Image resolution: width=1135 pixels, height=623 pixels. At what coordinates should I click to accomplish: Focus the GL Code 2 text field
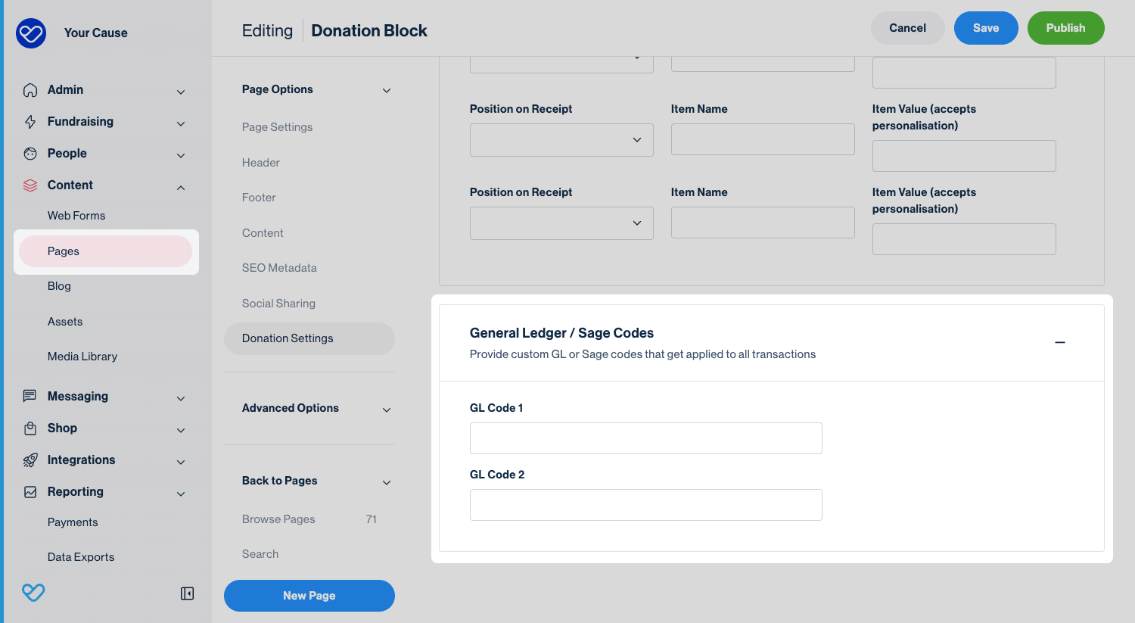[x=645, y=505]
